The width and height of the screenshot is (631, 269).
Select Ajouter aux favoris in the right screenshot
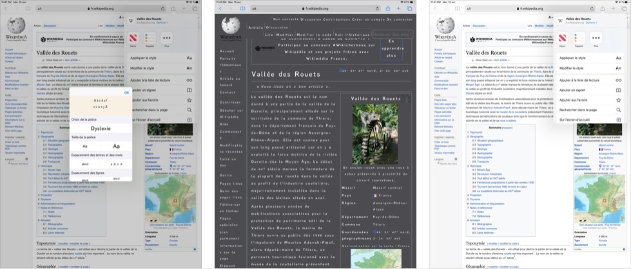pos(590,100)
